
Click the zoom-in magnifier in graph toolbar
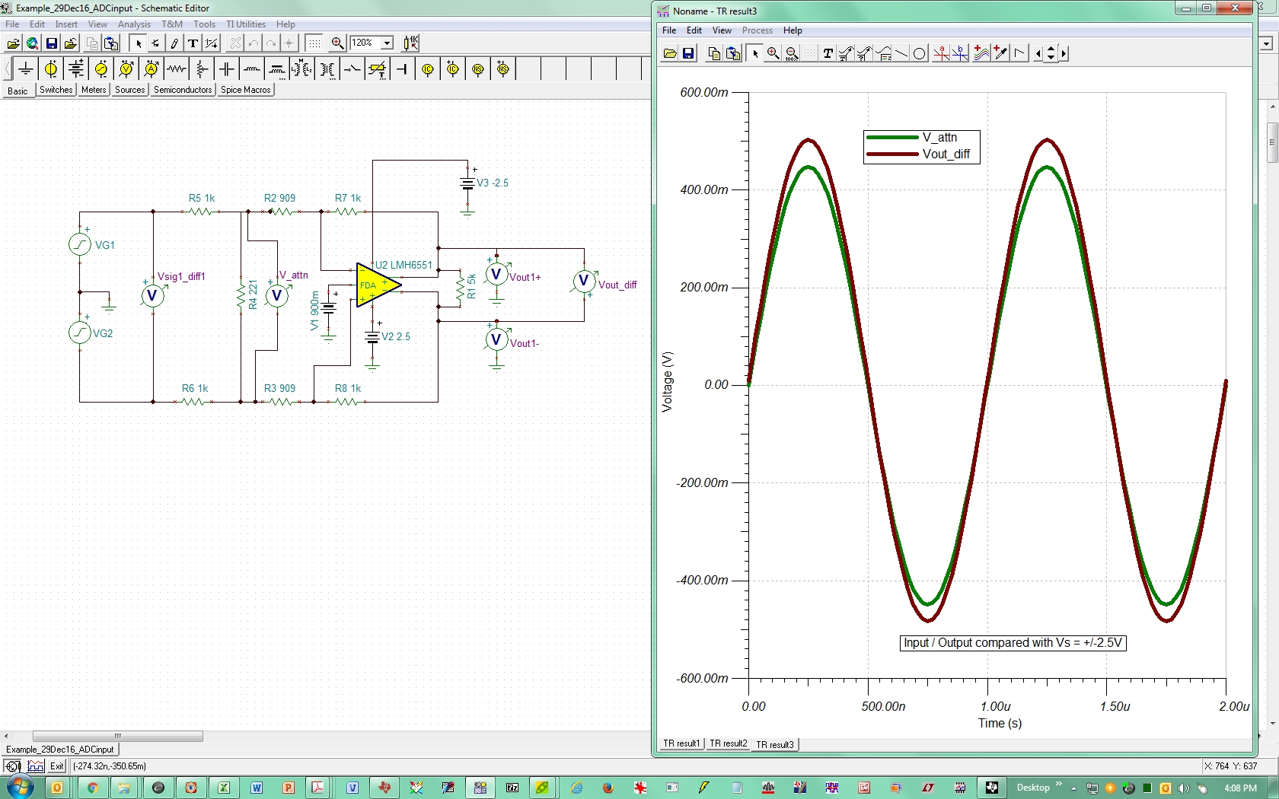click(773, 53)
